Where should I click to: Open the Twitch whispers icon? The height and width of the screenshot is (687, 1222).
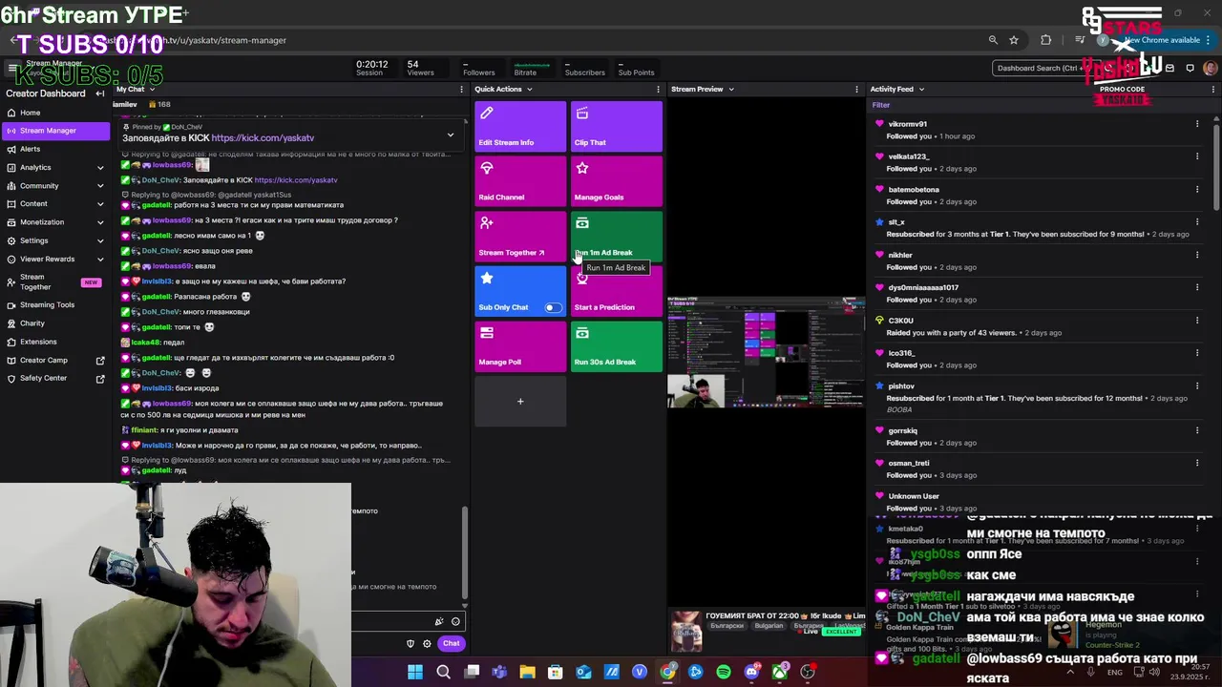click(1190, 68)
